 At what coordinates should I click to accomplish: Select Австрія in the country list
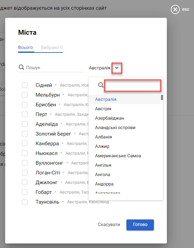pos(125,109)
